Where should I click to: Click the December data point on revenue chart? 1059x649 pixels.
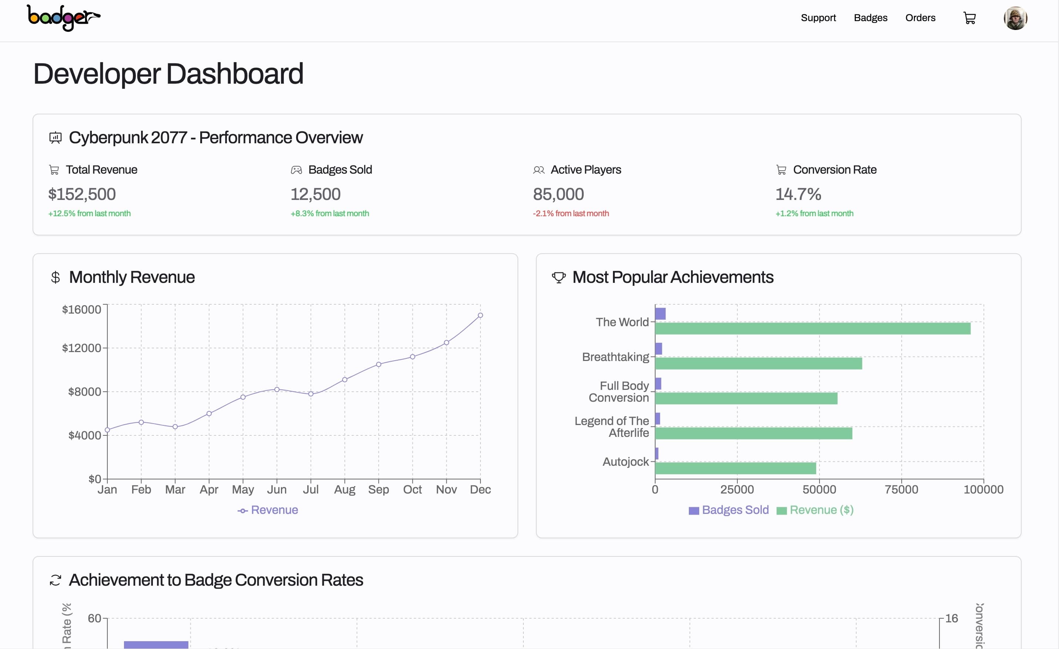click(480, 315)
